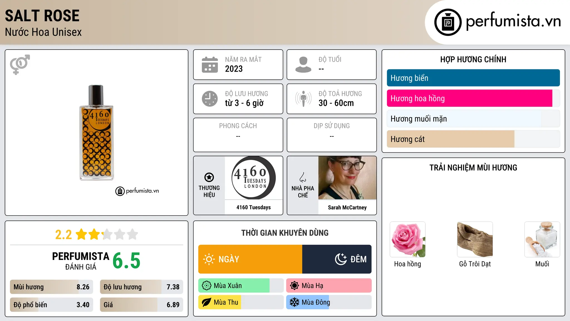Click the THỜI GIAN KHUYÊN DÙNG heading
Screen dimensions: 570x321
pyautogui.click(x=285, y=233)
